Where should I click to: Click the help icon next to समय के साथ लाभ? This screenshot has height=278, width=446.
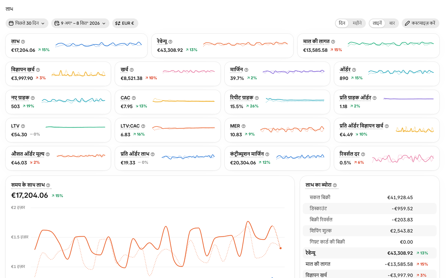48,185
